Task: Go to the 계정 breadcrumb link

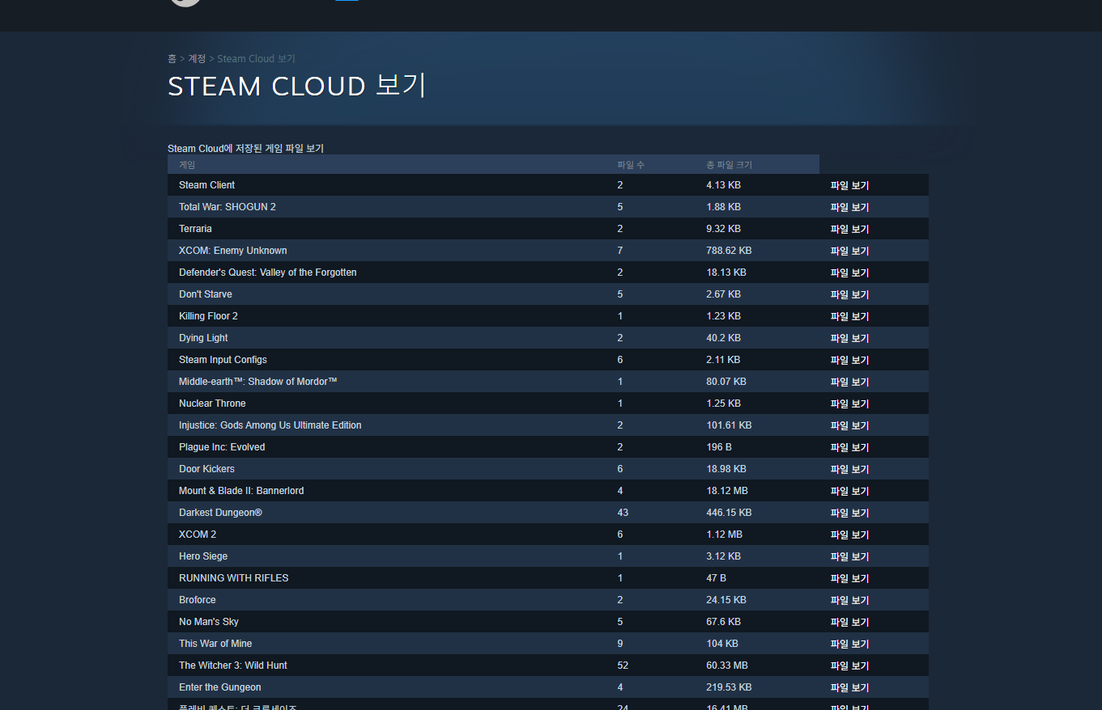Action: [x=197, y=59]
